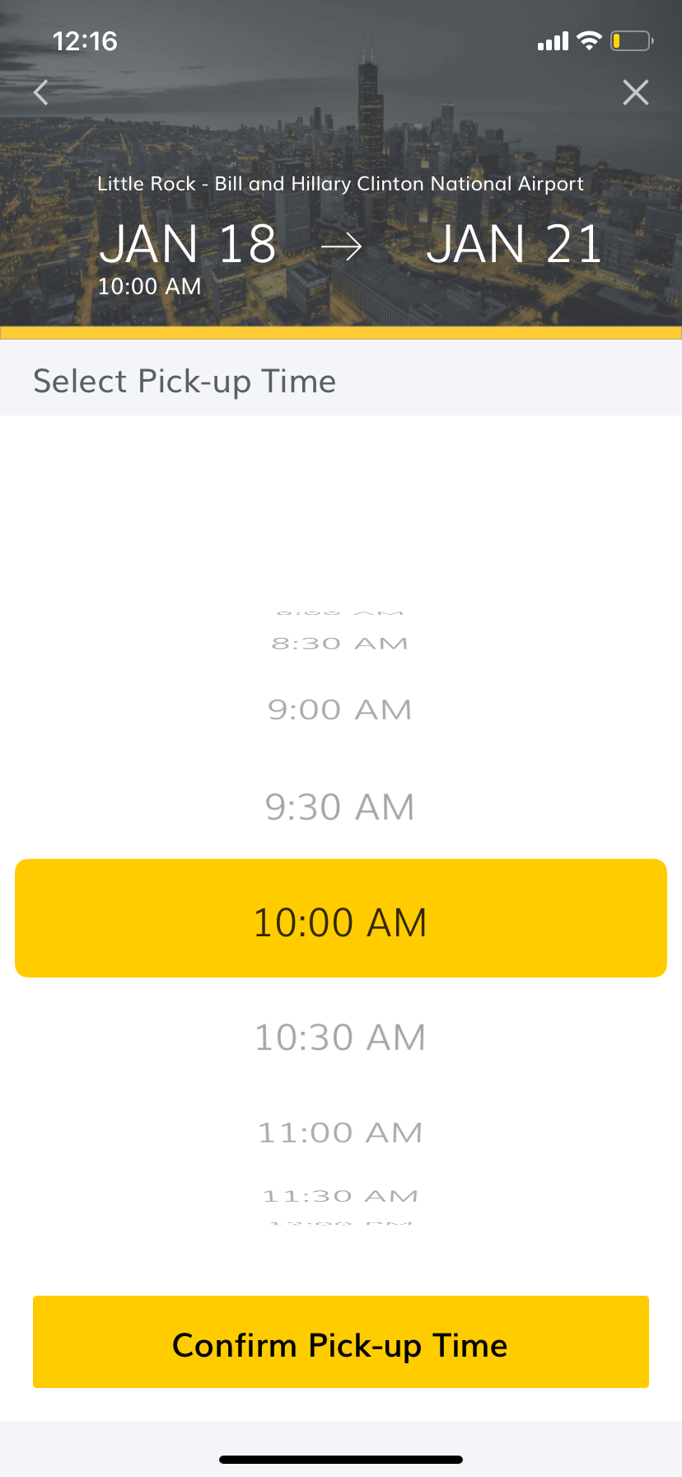Choose 9:30 AM in the time picker

tap(340, 807)
